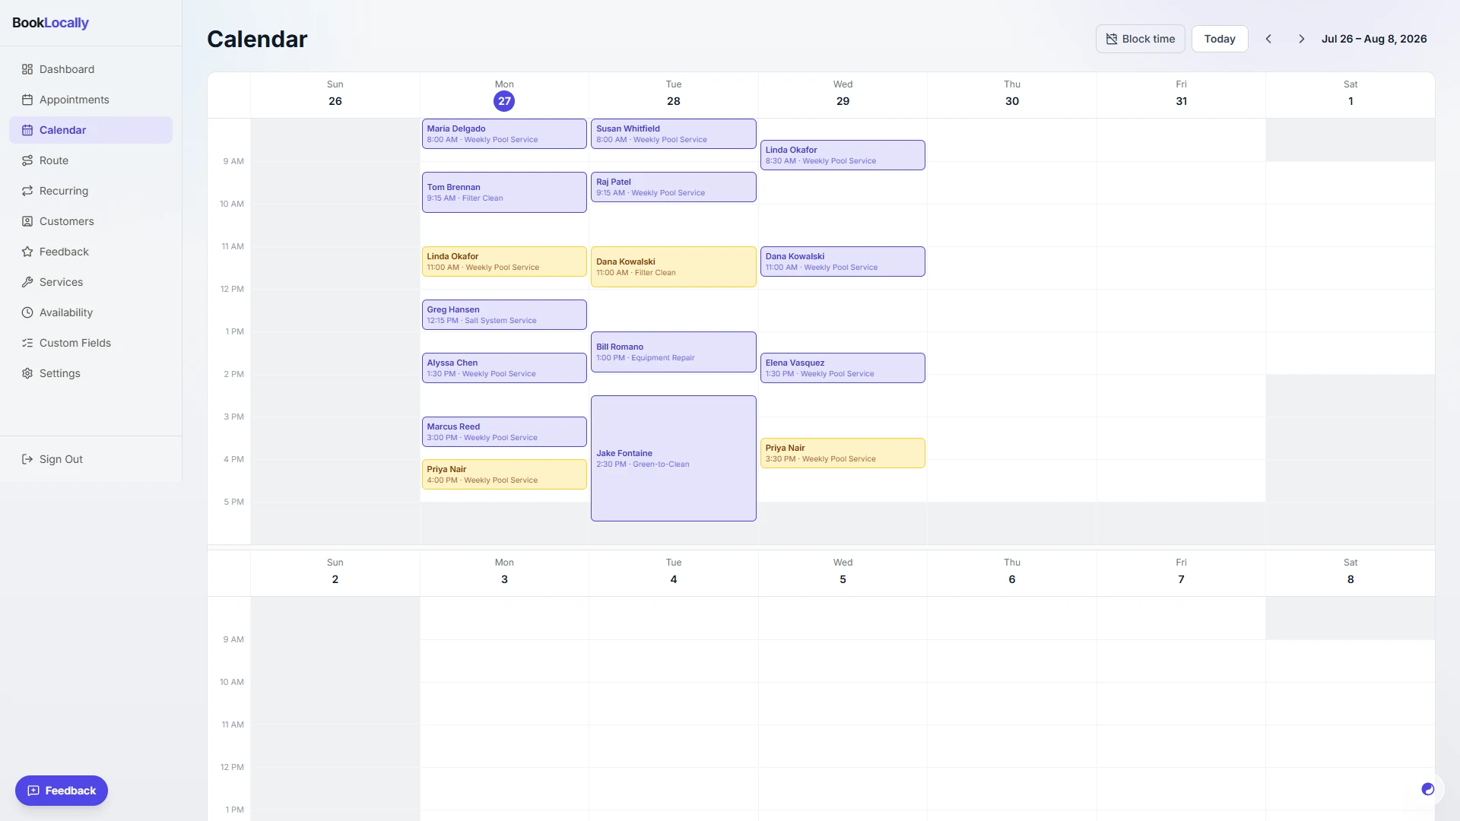The height and width of the screenshot is (821, 1460).
Task: Click the Recurring loop icon
Action: point(27,191)
